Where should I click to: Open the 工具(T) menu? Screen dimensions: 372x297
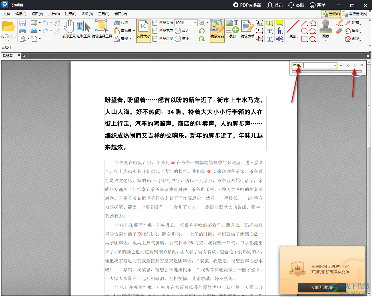click(x=104, y=14)
